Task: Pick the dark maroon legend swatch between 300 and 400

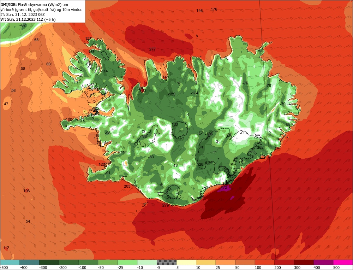Action: point(304,262)
